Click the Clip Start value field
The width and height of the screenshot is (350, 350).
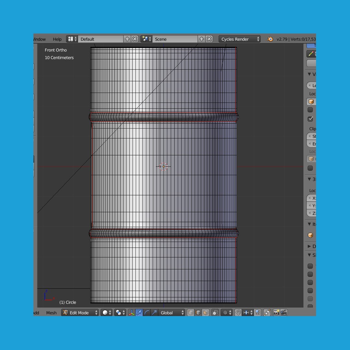311,136
